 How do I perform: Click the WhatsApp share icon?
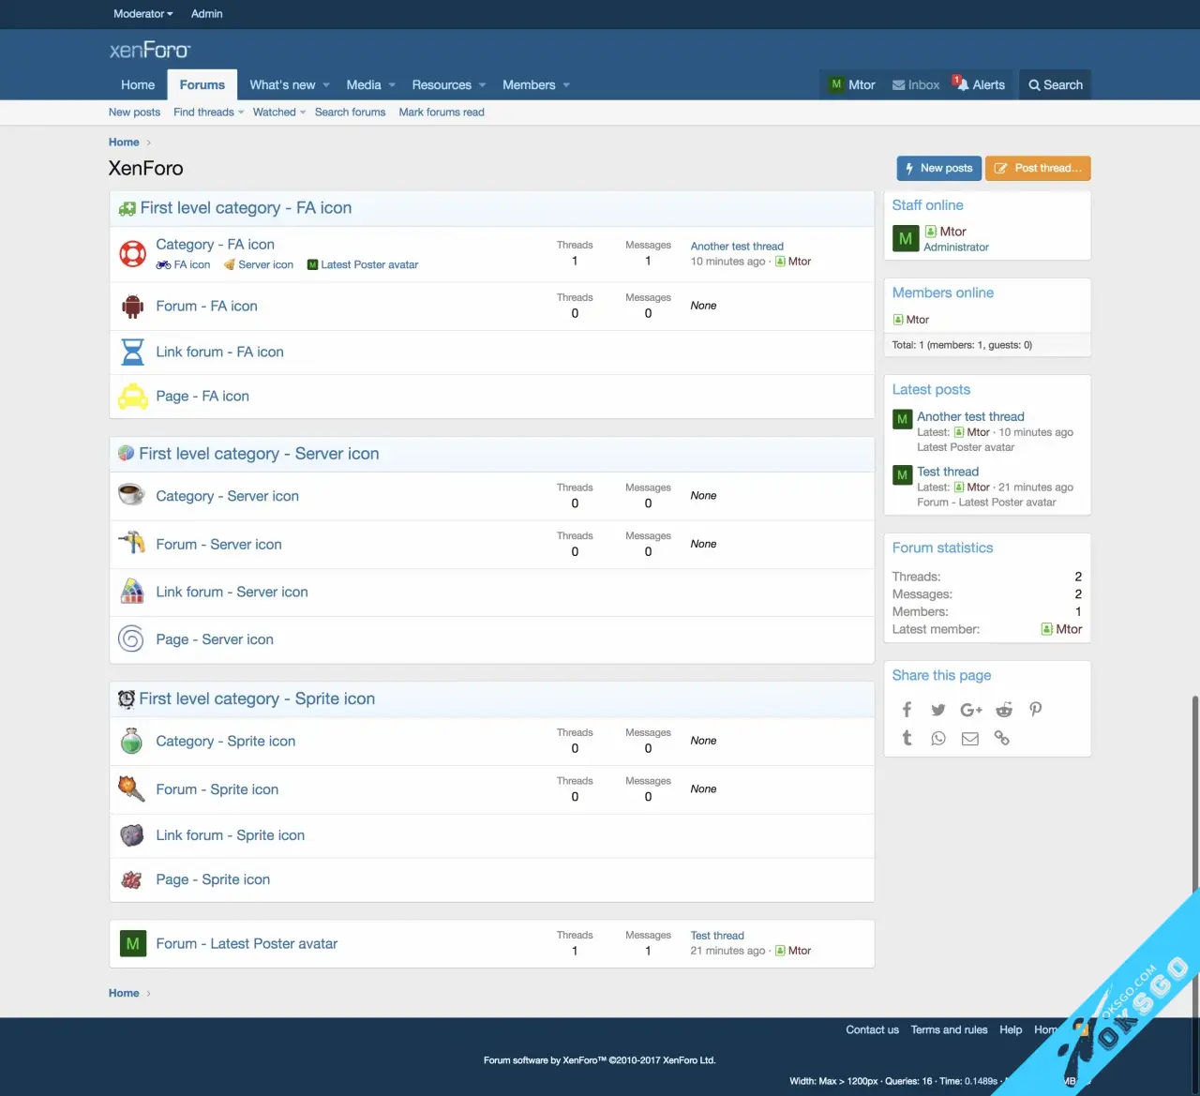click(x=938, y=739)
